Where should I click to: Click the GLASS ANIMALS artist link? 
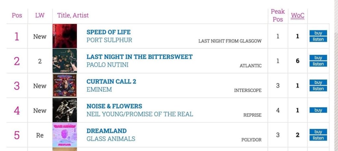tap(111, 139)
